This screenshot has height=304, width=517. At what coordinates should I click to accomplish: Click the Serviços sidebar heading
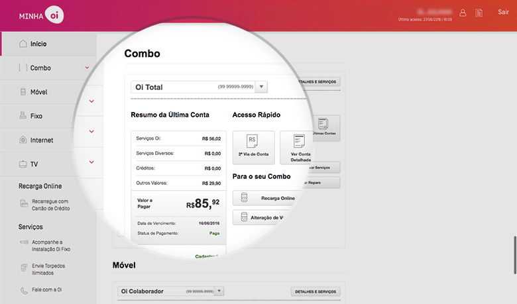(x=30, y=227)
